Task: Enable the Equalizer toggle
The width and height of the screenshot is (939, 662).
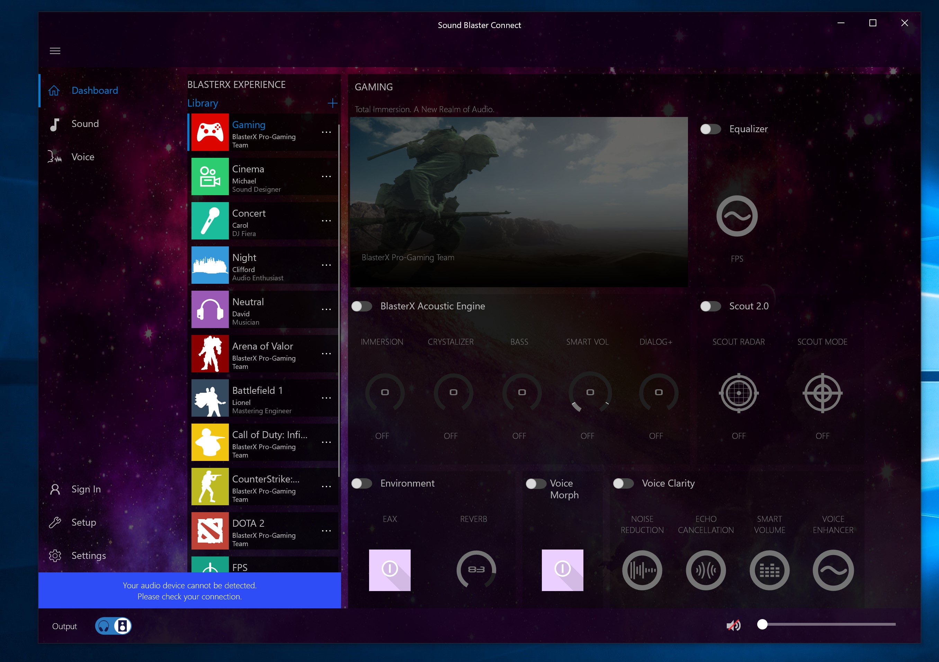Action: tap(710, 129)
